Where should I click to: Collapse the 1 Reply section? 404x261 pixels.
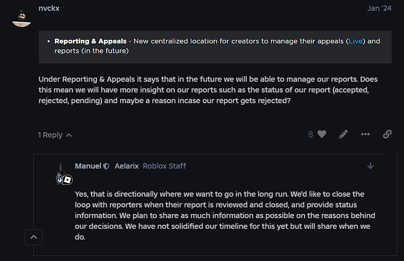55,135
